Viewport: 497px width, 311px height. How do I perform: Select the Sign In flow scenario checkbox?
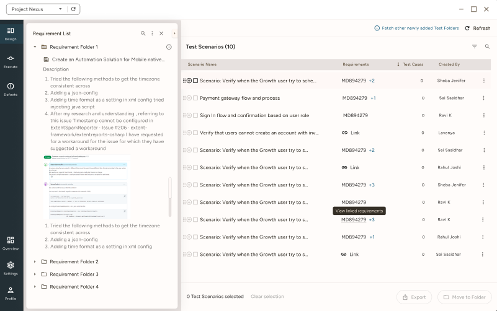point(195,115)
